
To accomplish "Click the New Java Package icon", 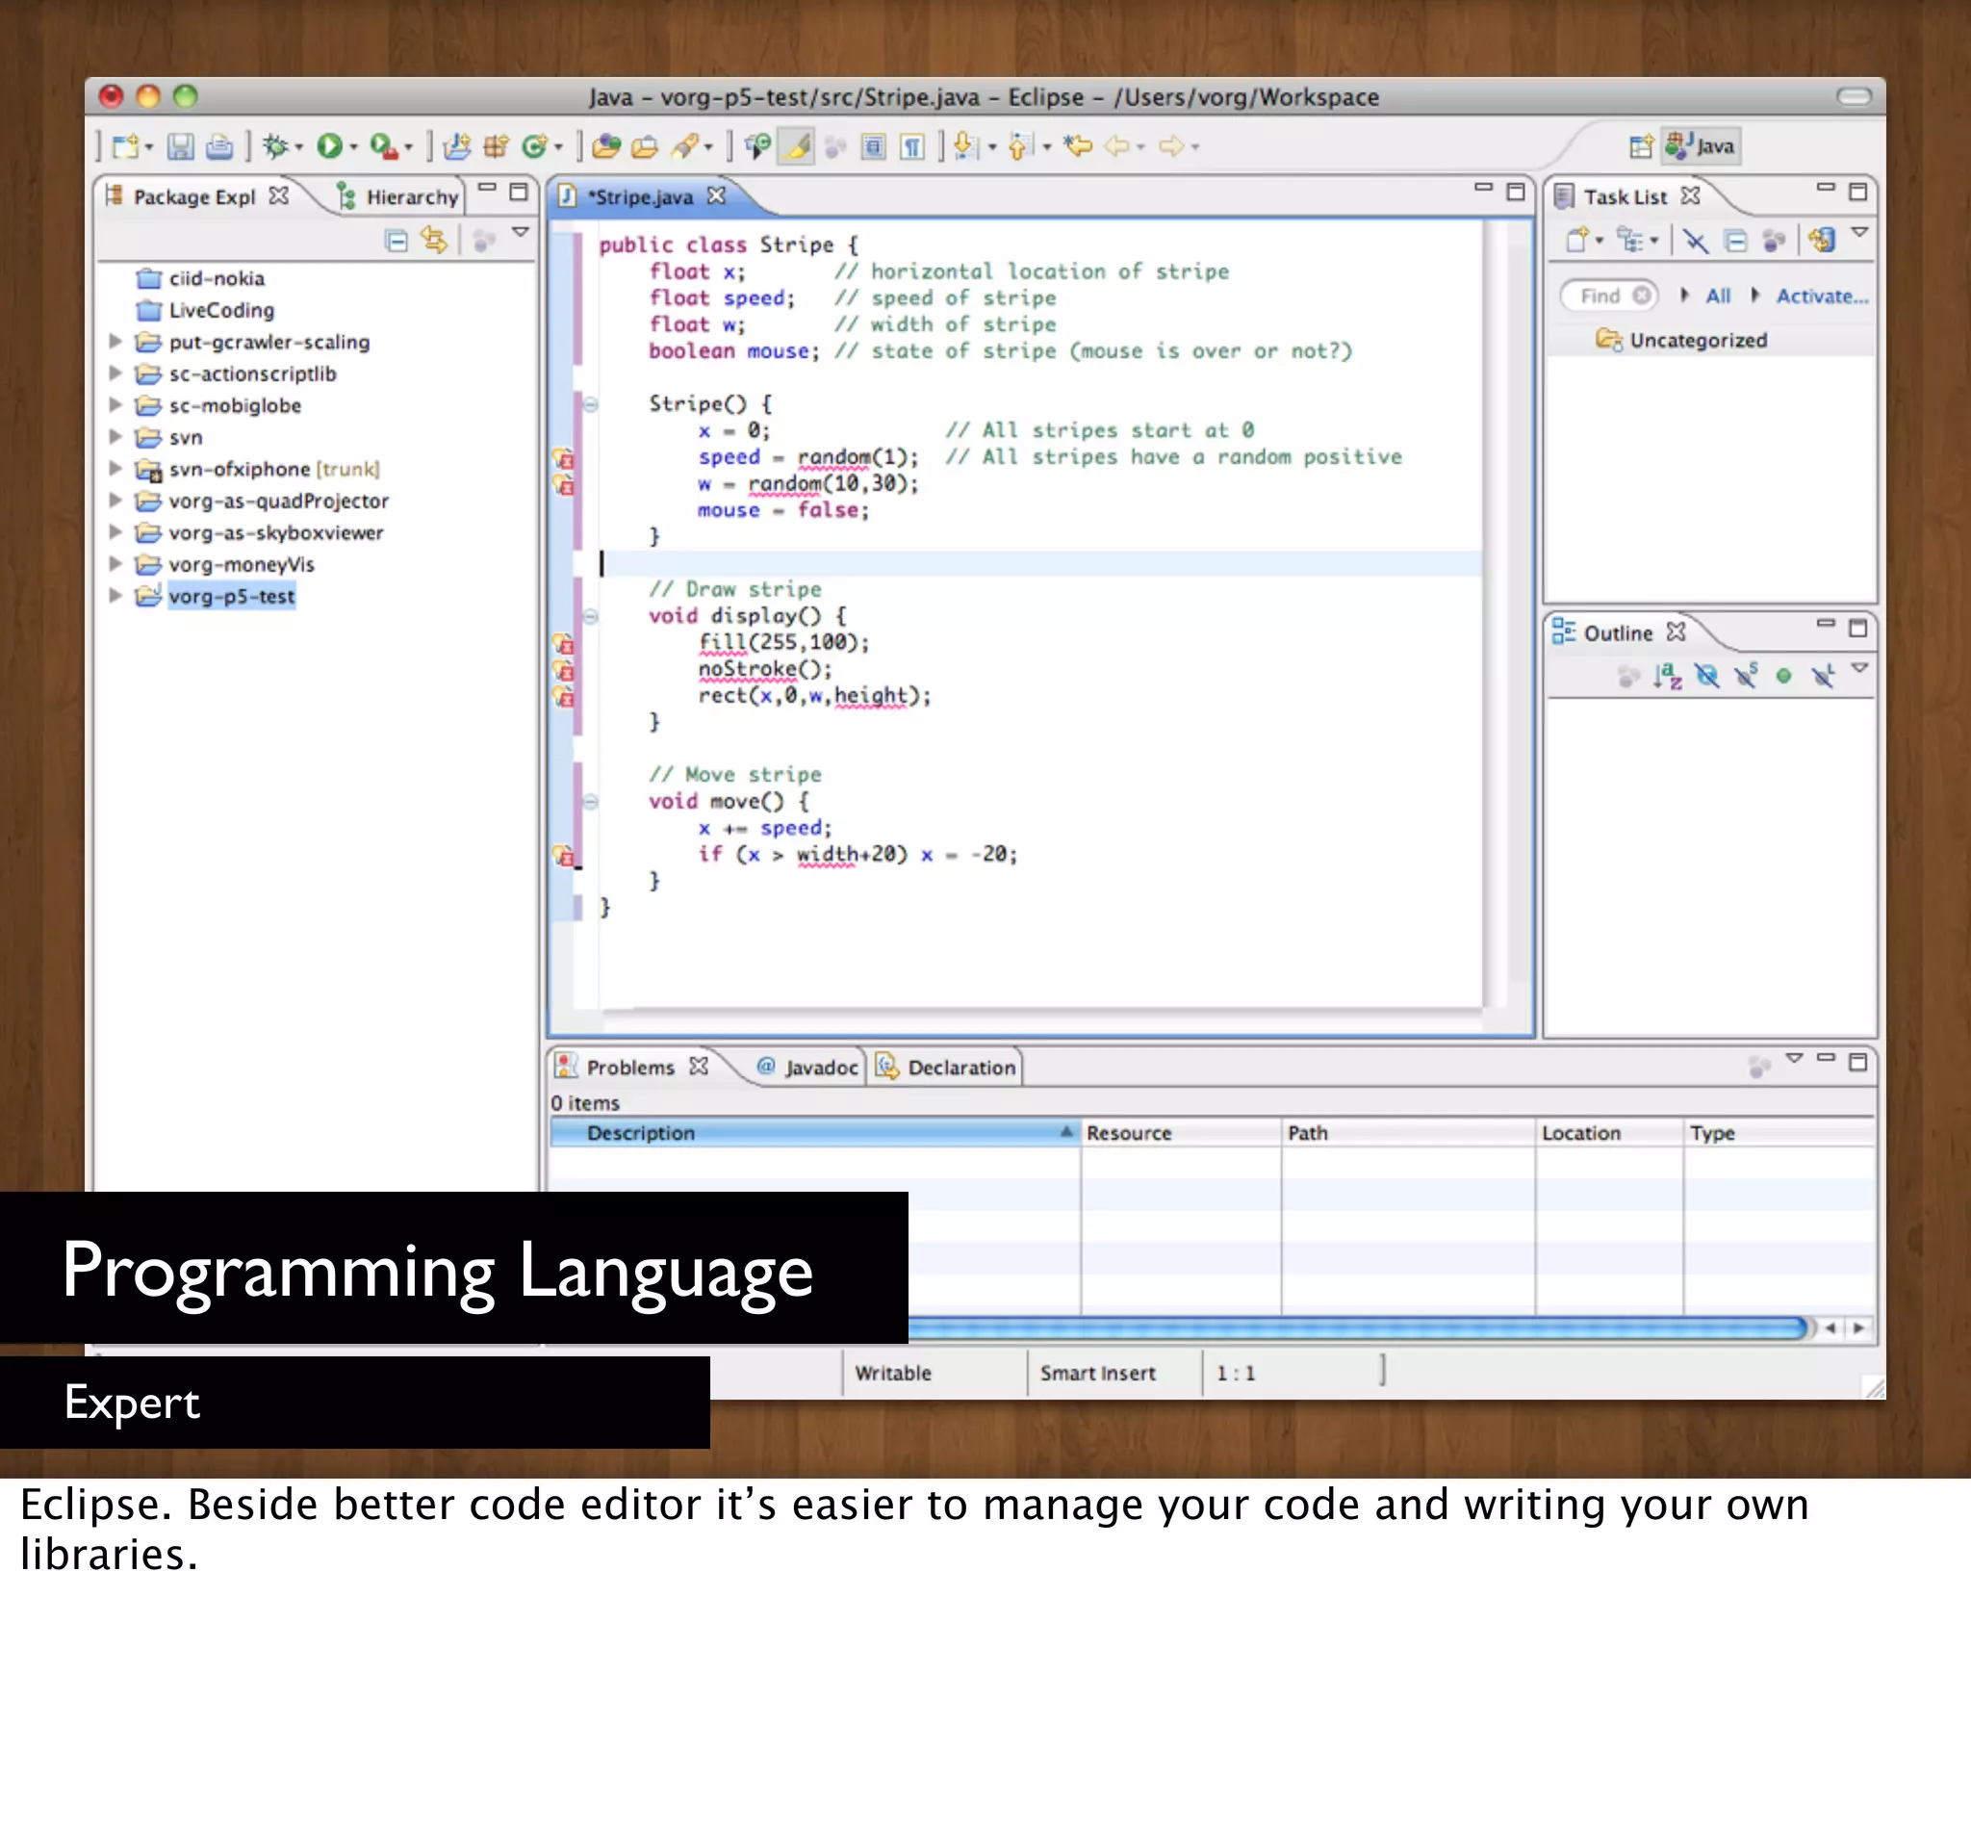I will (x=496, y=146).
